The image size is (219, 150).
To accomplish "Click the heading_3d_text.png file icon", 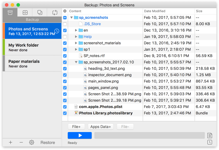I will (x=85, y=69).
